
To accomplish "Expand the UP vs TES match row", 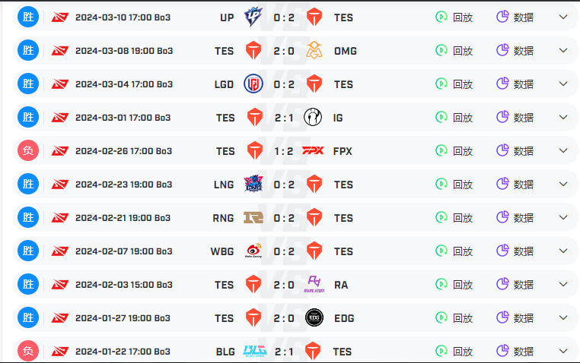I will click(563, 17).
